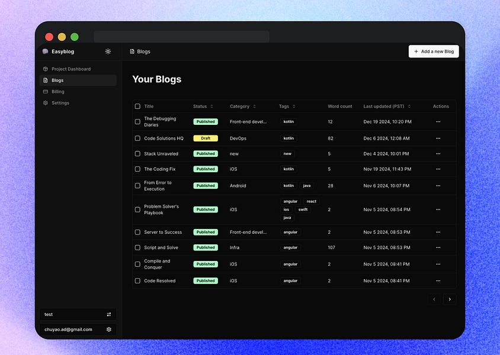500x355 pixels.
Task: Check The Debugging Diaries row checkbox
Action: [x=137, y=122]
